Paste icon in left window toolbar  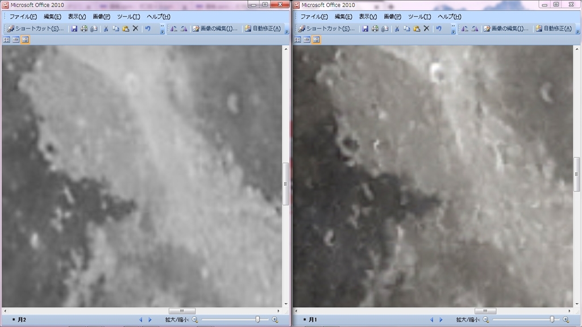click(x=126, y=28)
